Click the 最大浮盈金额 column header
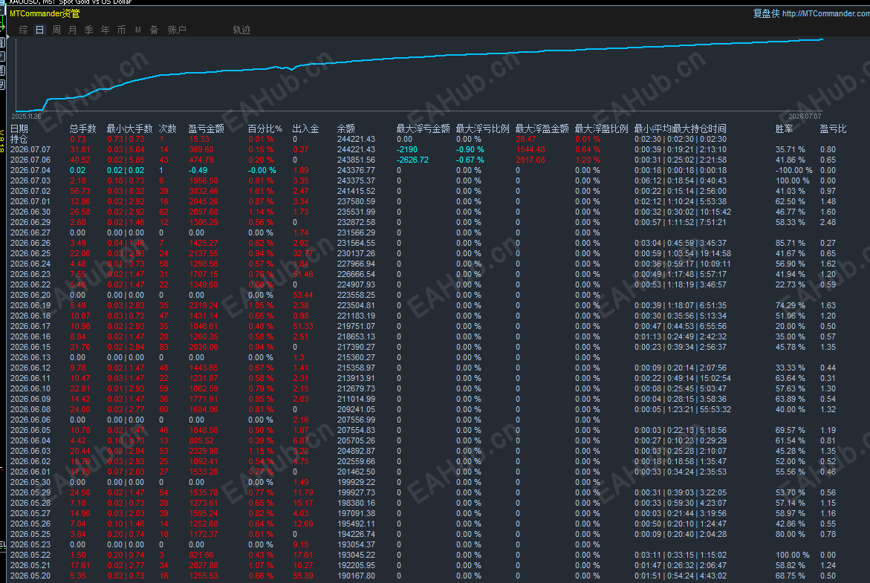The image size is (870, 583). click(542, 128)
